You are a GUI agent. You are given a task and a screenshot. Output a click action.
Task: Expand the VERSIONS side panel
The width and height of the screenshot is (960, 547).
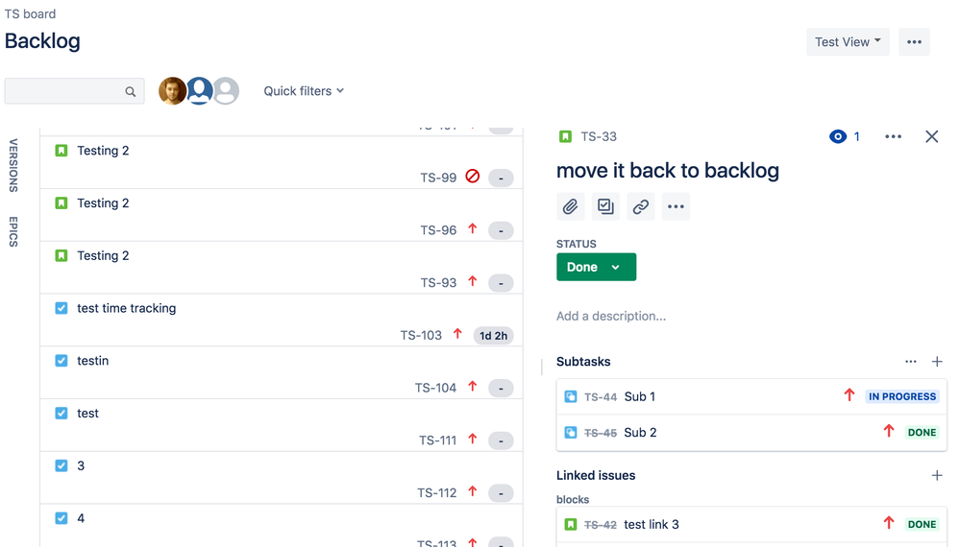coord(12,166)
